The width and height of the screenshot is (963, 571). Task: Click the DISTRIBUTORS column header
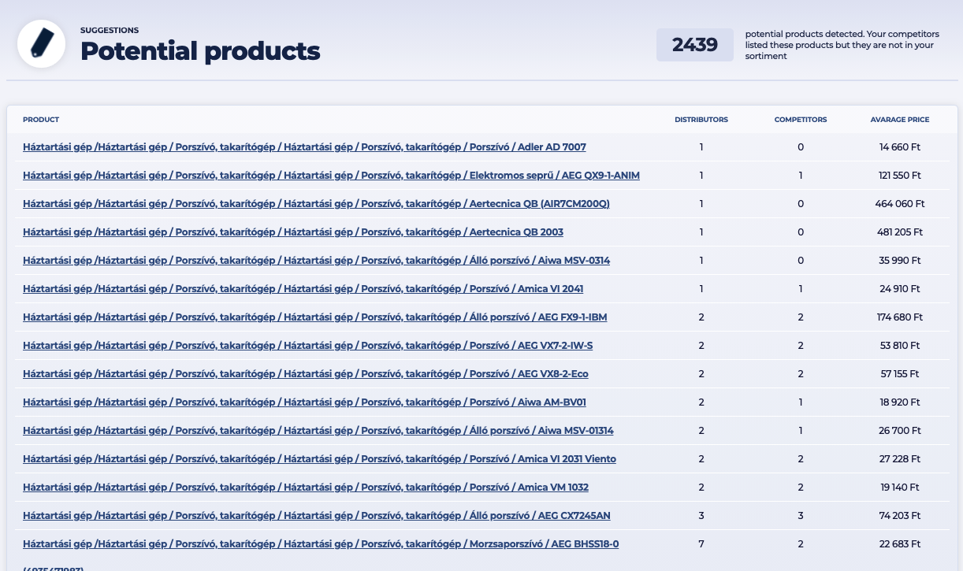701,120
